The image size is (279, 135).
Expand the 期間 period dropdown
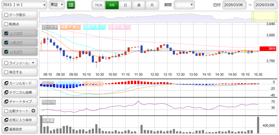[x=184, y=5]
